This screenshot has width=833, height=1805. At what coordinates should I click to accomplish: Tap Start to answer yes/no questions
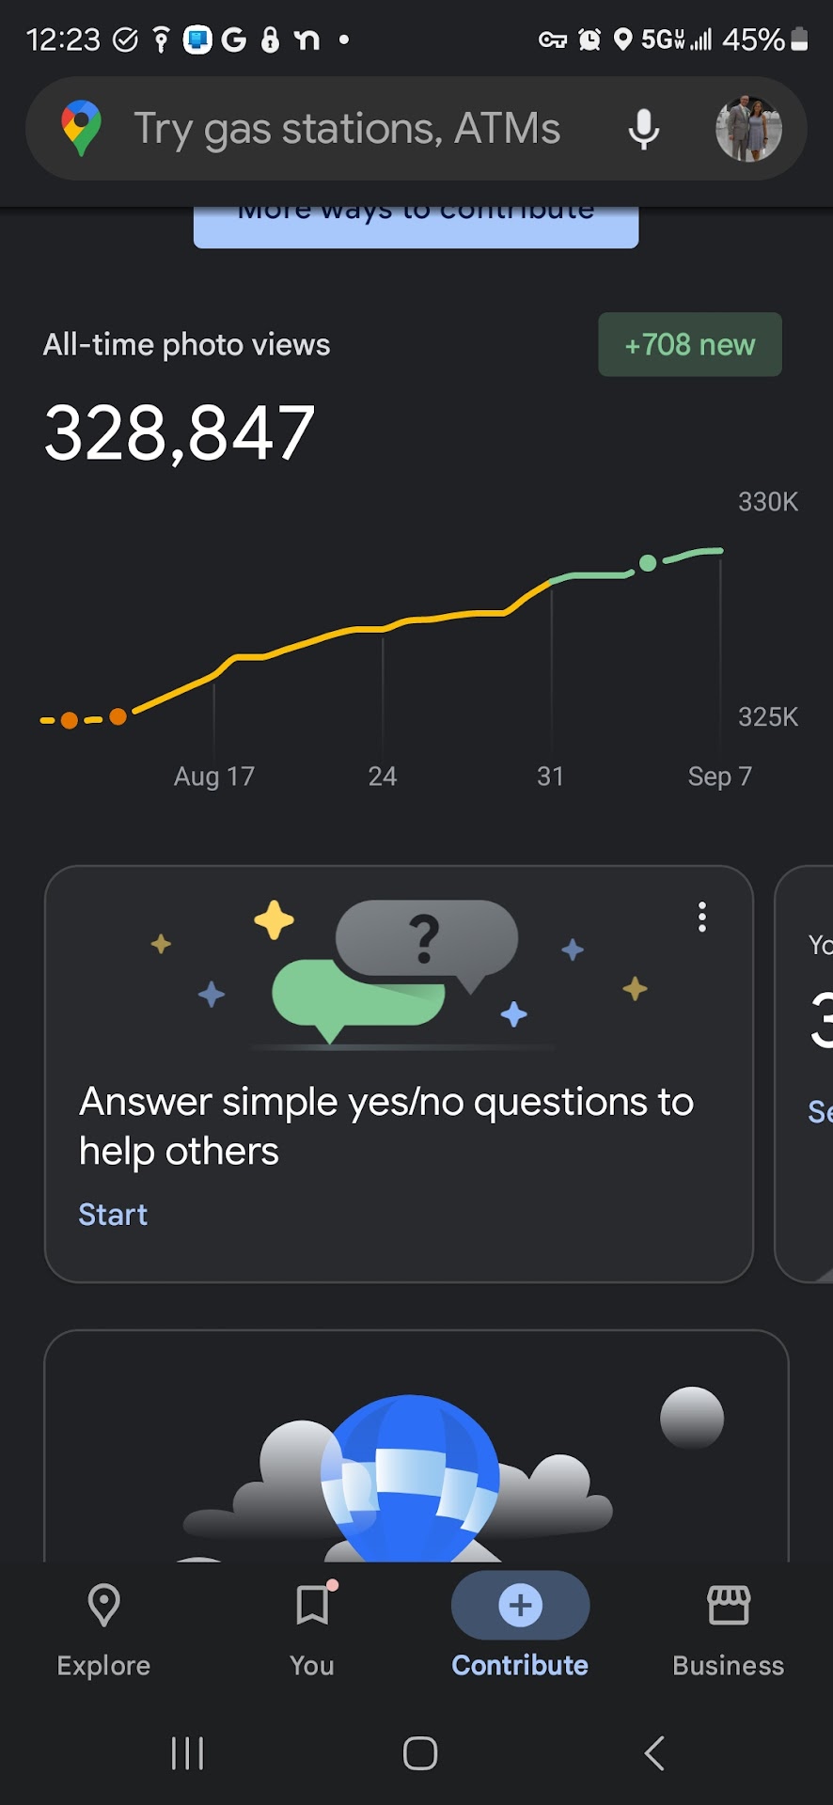click(x=113, y=1215)
